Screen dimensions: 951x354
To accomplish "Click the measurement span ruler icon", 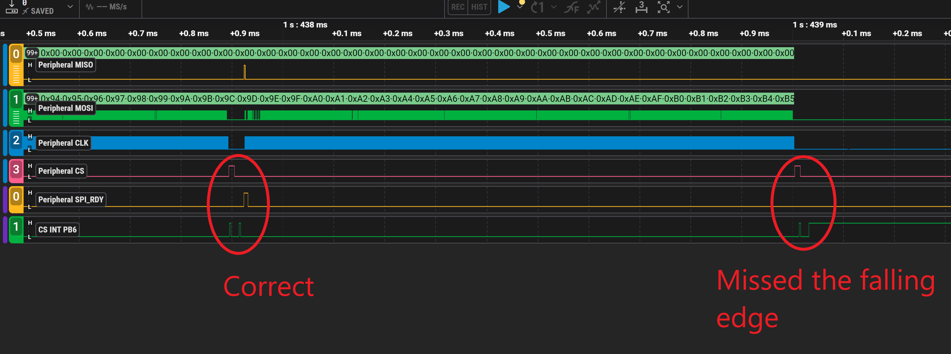I will 641,7.
